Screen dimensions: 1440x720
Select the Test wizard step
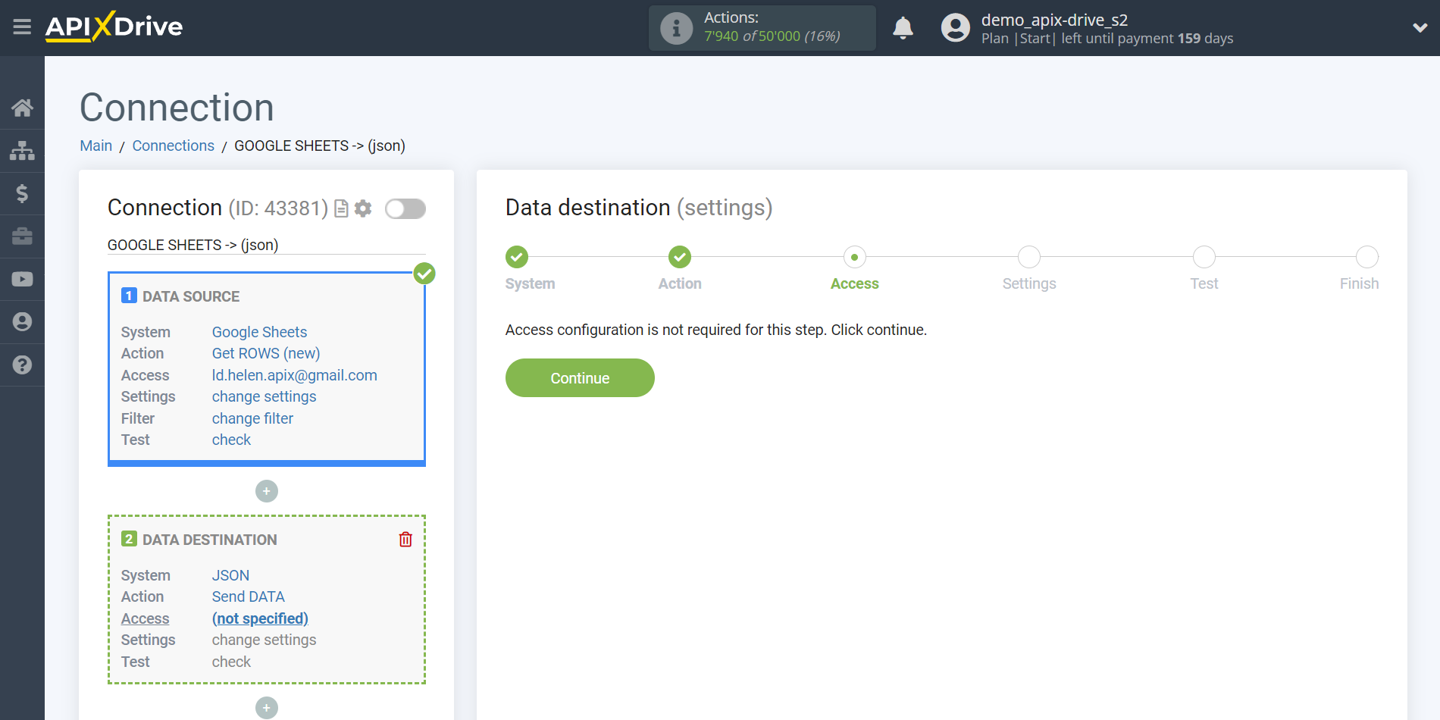click(x=1204, y=257)
